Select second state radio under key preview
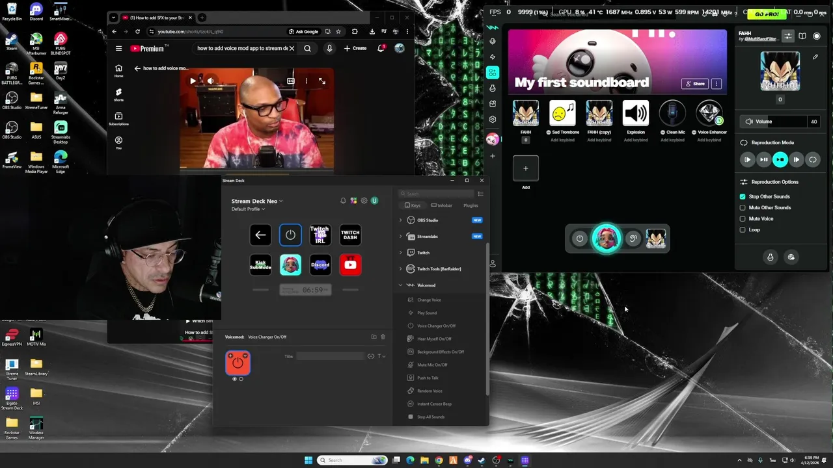The width and height of the screenshot is (833, 468). (241, 379)
